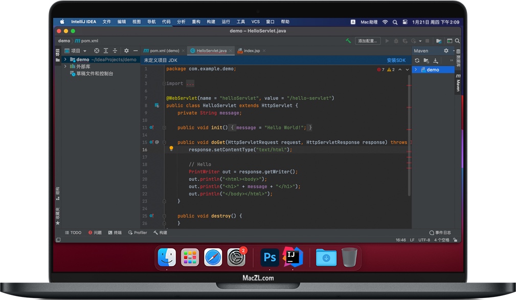This screenshot has width=516, height=300.
Task: Toggle the fold marker beside the import line
Action: (x=164, y=83)
